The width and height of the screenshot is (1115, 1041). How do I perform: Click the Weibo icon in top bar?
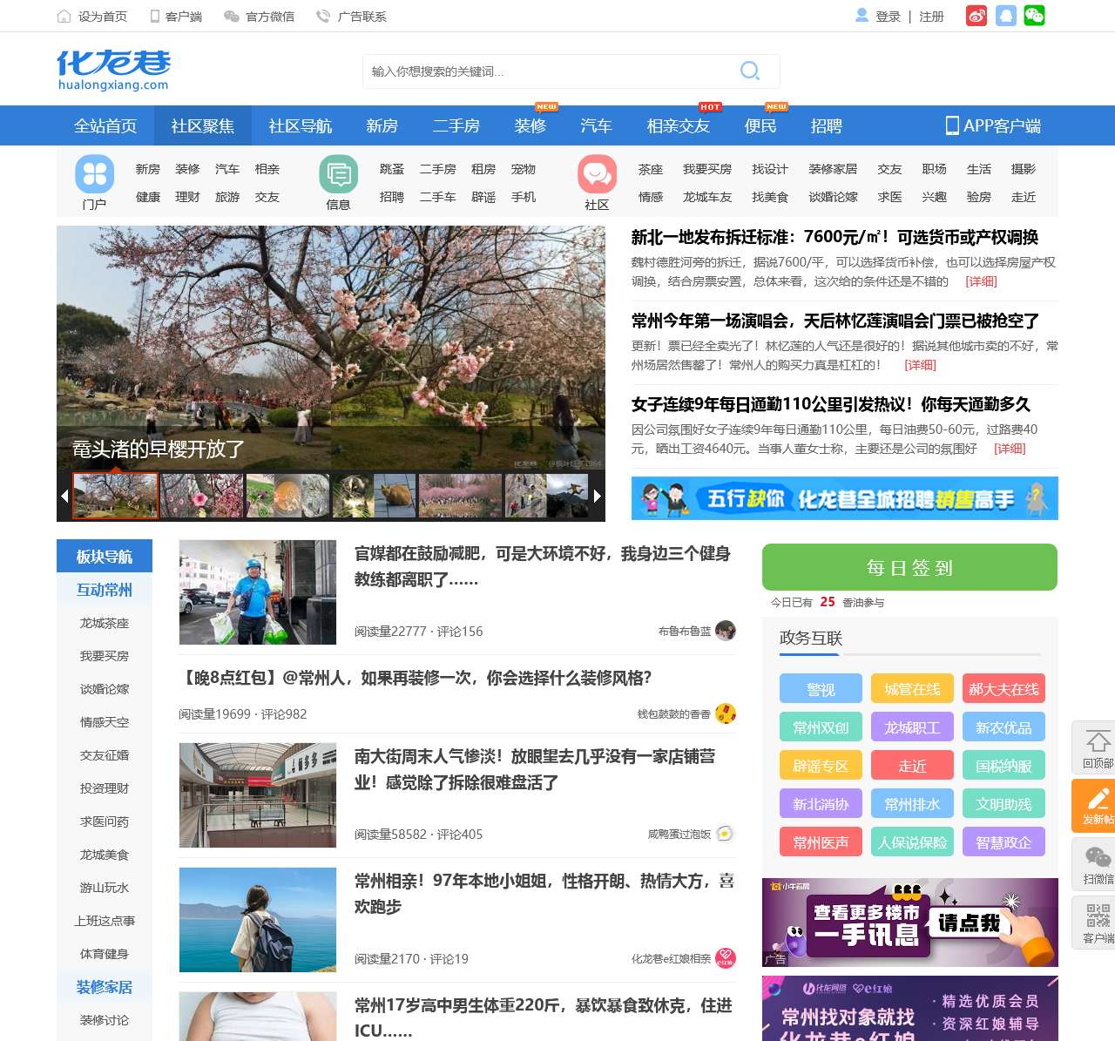pyautogui.click(x=976, y=16)
